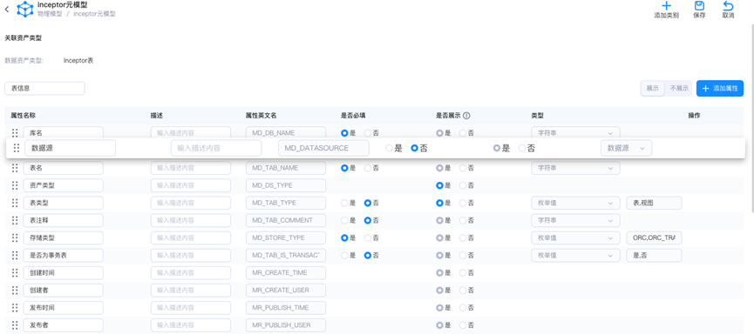Image resolution: width=754 pixels, height=334 pixels.
Task: Click the back arrow icon
Action: click(7, 9)
